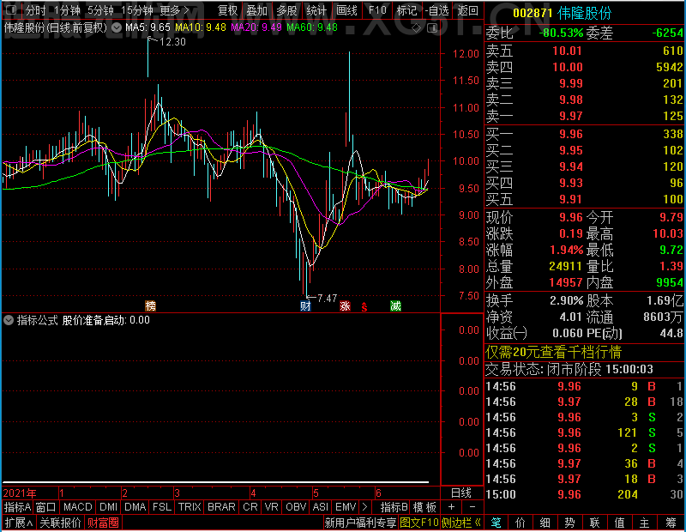Click the 涨 event marker below the chart
686x532 pixels.
tap(346, 305)
